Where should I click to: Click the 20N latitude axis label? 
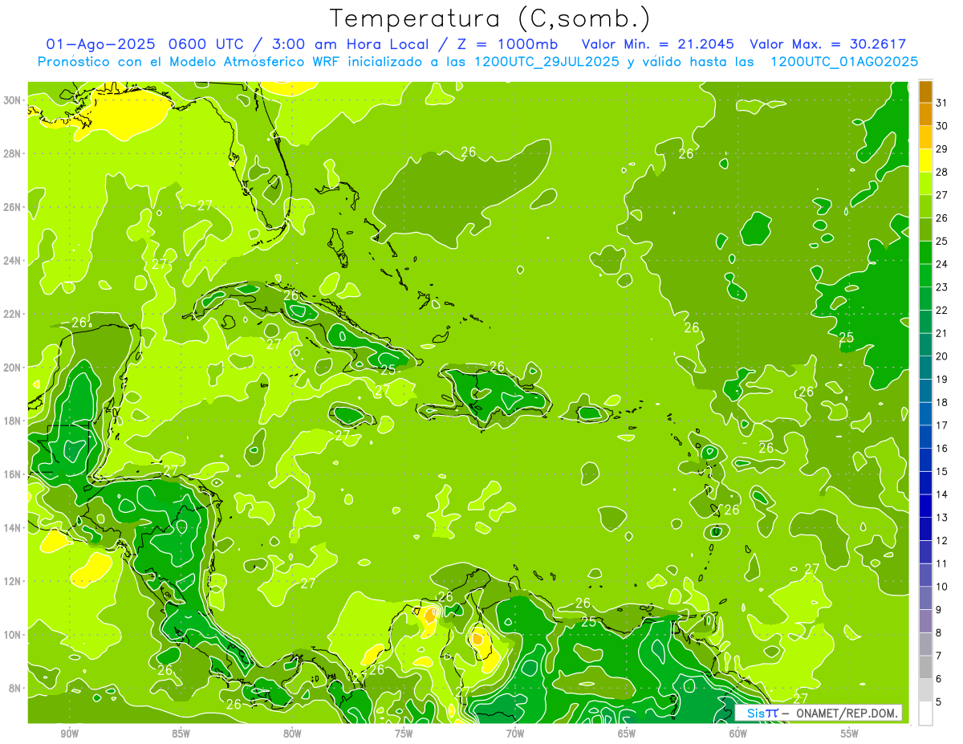pos(12,368)
